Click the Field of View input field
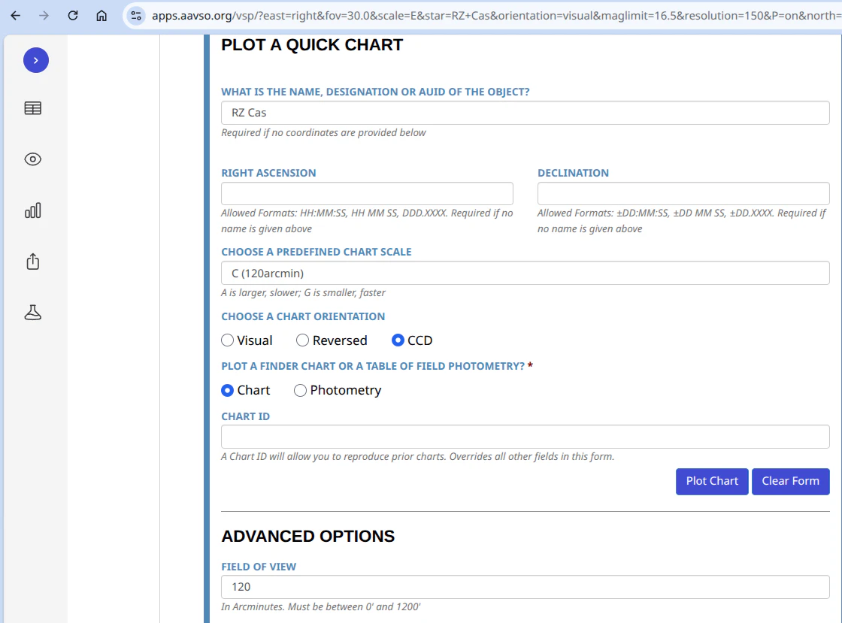Viewport: 842px width, 623px height. [x=525, y=587]
